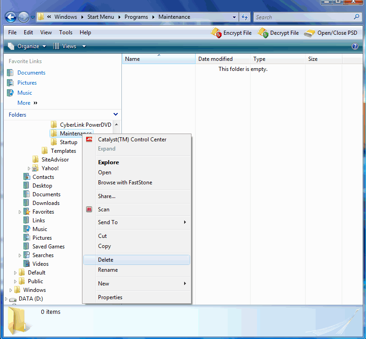The height and width of the screenshot is (339, 366).
Task: Expand the Windows folder node
Action: (x=11, y=290)
